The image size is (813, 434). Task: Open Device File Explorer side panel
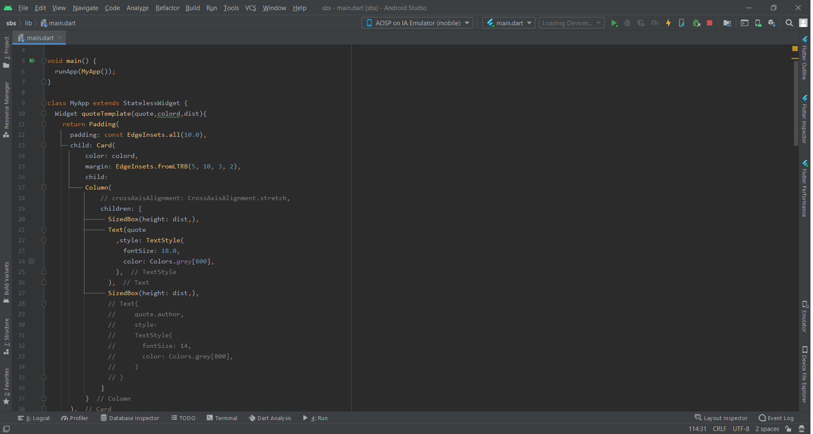coord(805,375)
